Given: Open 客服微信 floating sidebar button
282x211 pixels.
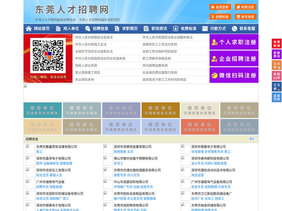Looking at the screenshot, I should 277,54.
